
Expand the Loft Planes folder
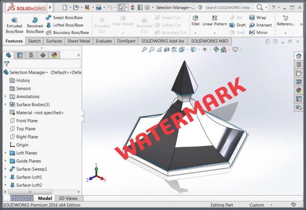tap(5, 153)
